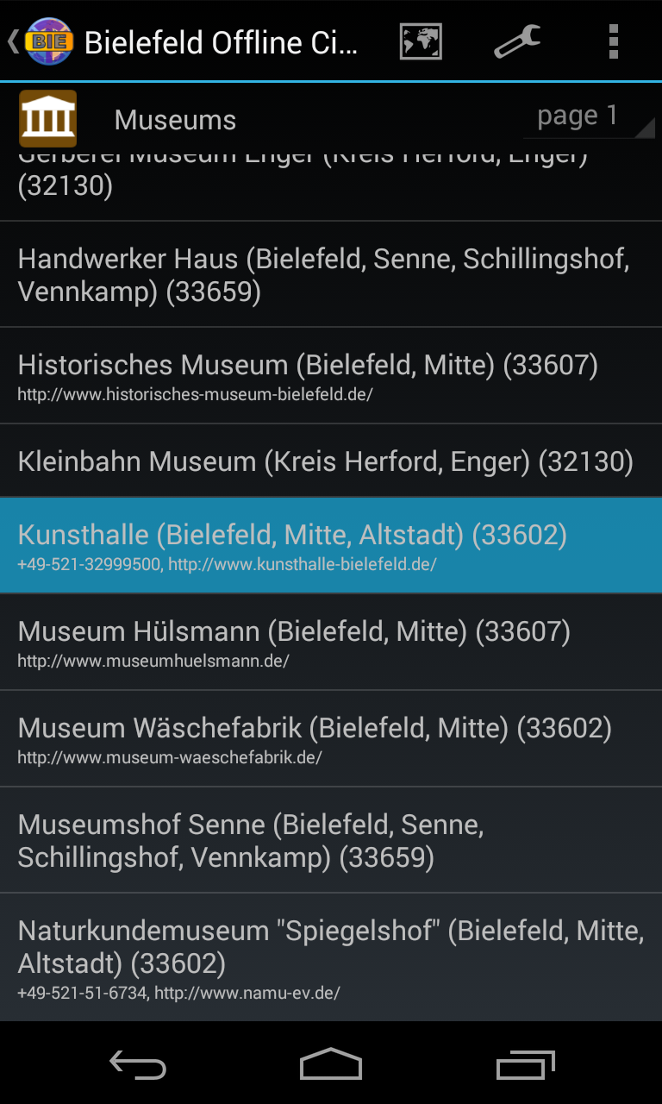Tap the BIE app globe icon

click(x=49, y=41)
